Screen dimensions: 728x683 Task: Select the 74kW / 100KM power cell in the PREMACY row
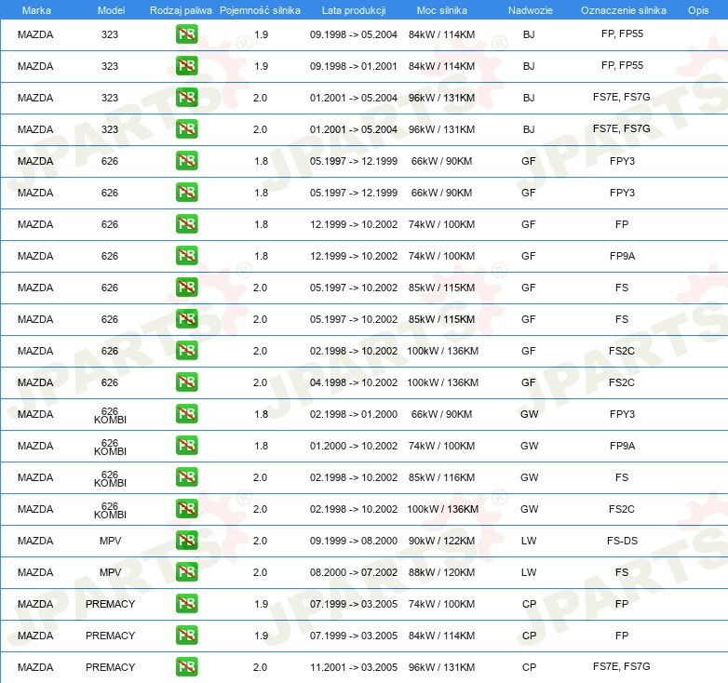[x=441, y=604]
